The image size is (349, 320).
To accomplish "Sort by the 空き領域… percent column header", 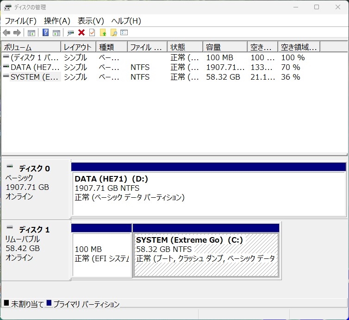I will pos(299,47).
